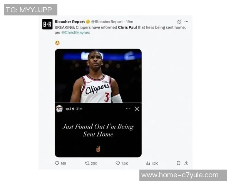The width and height of the screenshot is (231, 185).
Task: Open tweet's three-dot more menu
Action: click(x=186, y=22)
